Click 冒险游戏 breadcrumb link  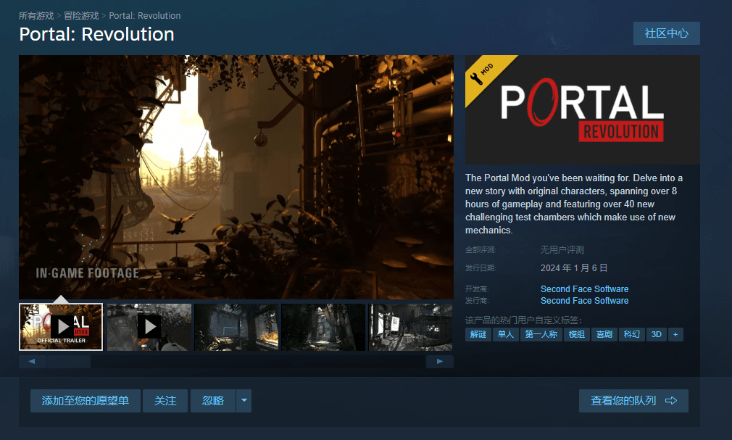coord(81,15)
